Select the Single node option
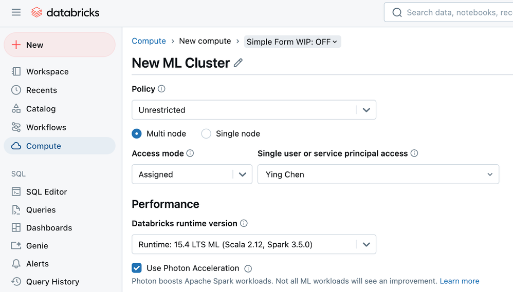 tap(206, 134)
